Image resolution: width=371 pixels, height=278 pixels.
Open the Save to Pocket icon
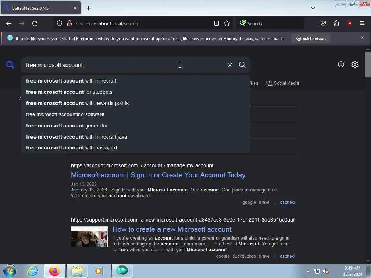pos(323,24)
